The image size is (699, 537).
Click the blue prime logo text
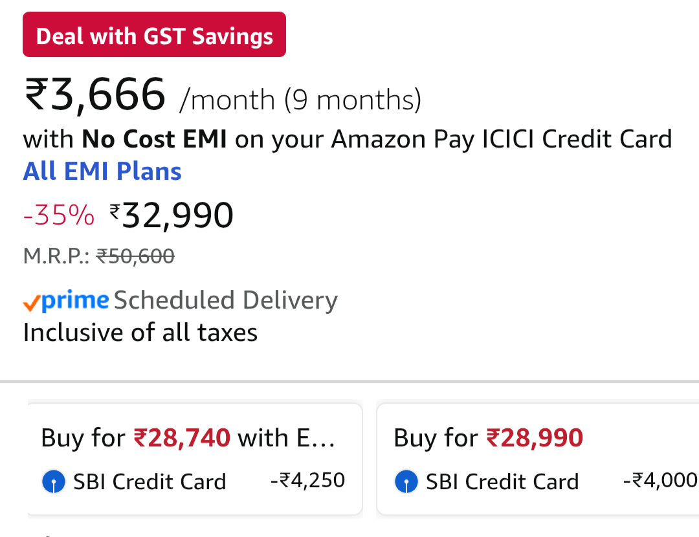click(75, 300)
